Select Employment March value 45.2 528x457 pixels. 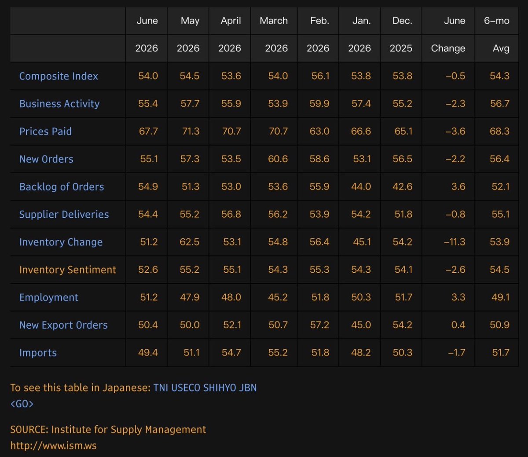(x=278, y=298)
